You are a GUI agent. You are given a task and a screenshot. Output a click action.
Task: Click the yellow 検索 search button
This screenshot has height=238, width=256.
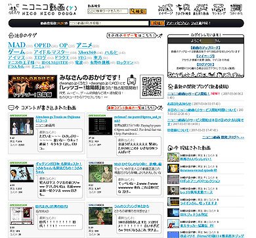tap(138, 11)
